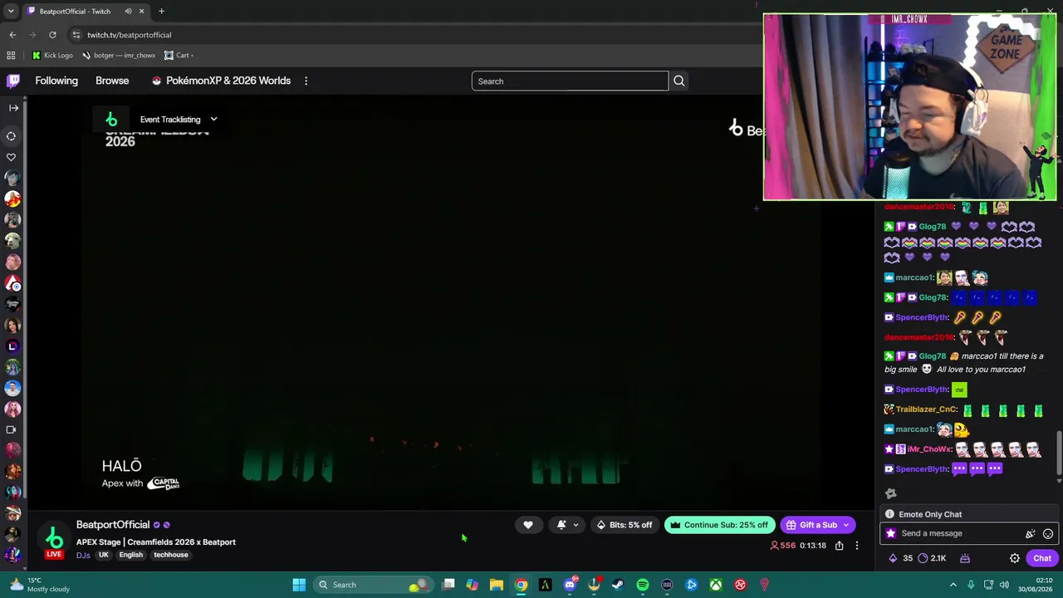
Task: Open the weather widget showing 15°C
Action: (x=38, y=585)
